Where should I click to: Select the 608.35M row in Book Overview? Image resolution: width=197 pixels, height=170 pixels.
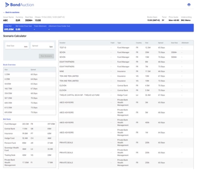[30, 103]
